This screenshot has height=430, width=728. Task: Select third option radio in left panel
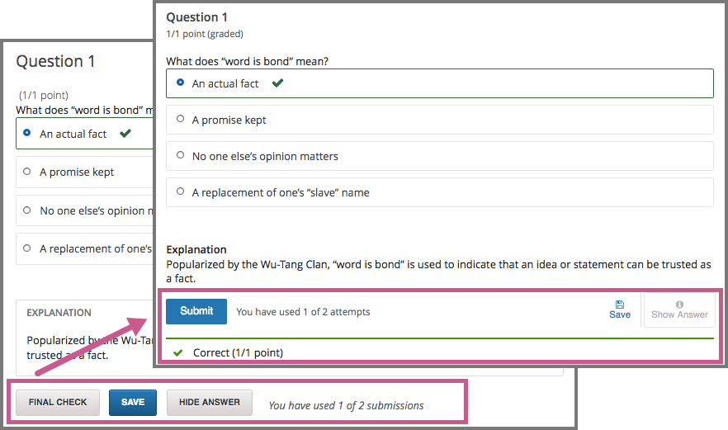point(28,210)
